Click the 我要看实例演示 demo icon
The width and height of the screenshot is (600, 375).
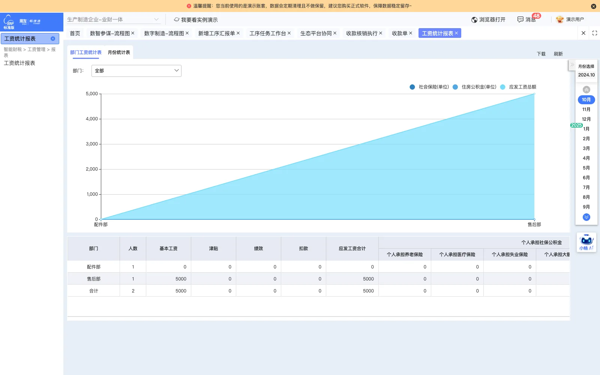tap(177, 19)
